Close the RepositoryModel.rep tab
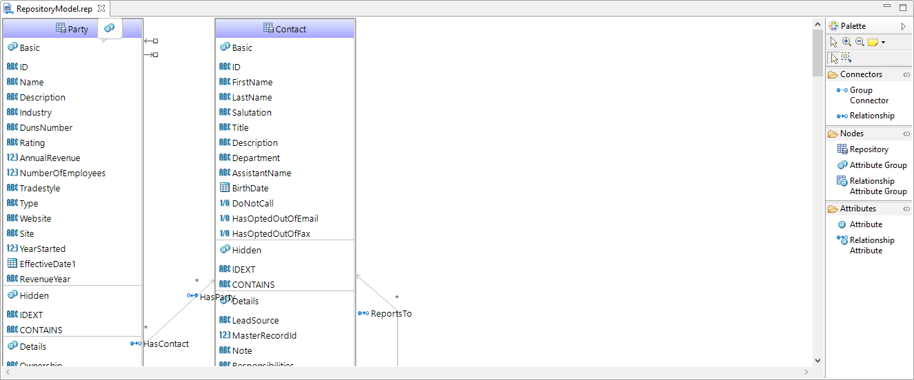Image resolution: width=914 pixels, height=380 pixels. 101,8
